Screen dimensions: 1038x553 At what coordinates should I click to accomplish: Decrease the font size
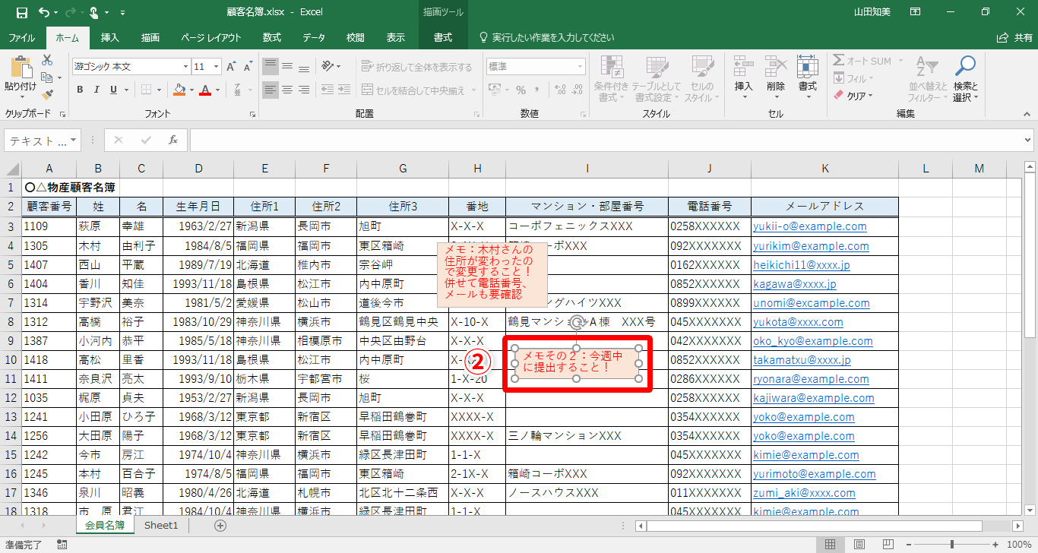[248, 67]
